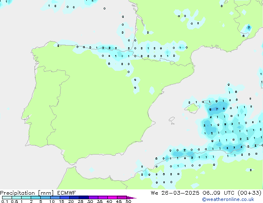Click the legend swatch between 0.5 and 1

tap(17, 198)
